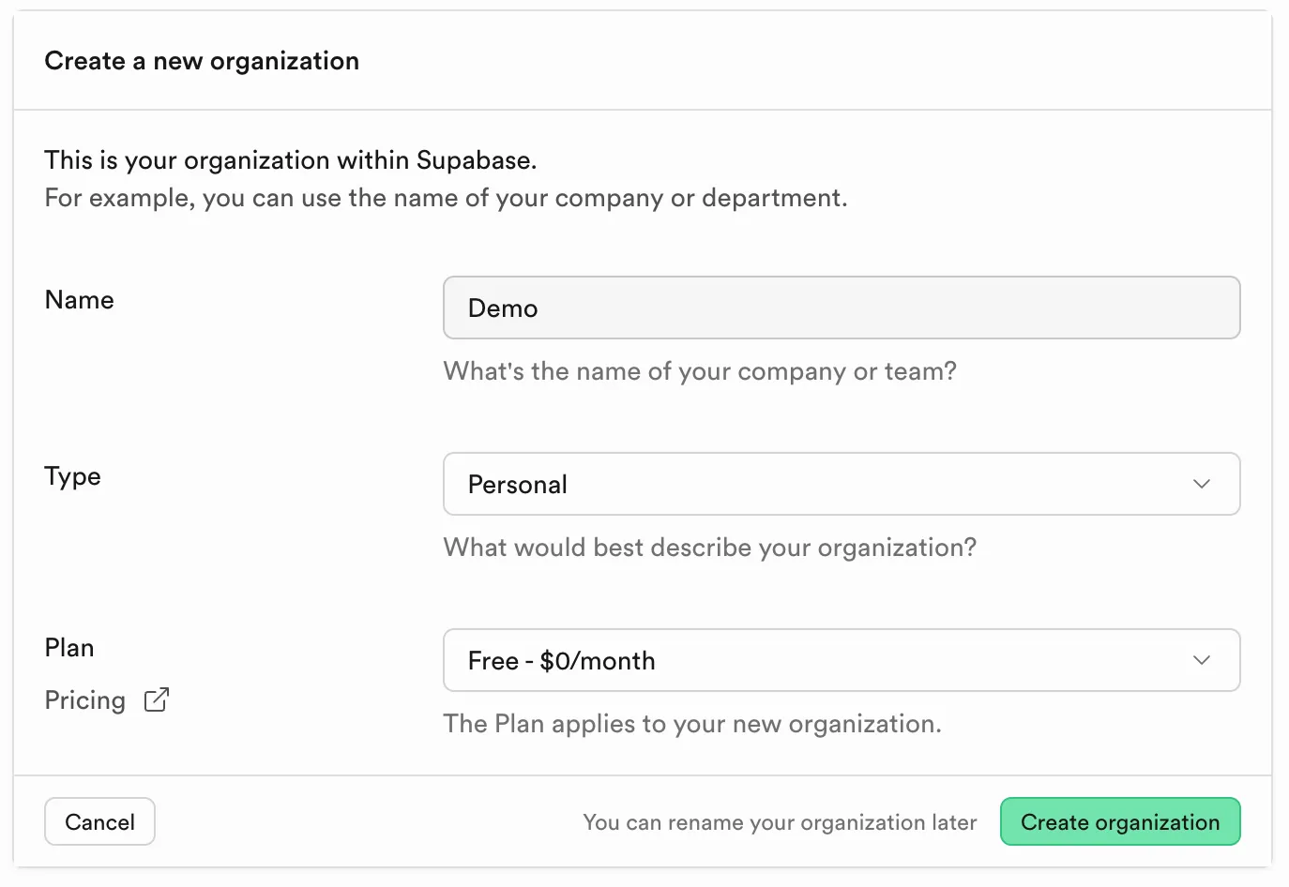1289x887 pixels.
Task: Click the "This is your organization within Supabase" text
Action: pyautogui.click(x=291, y=160)
